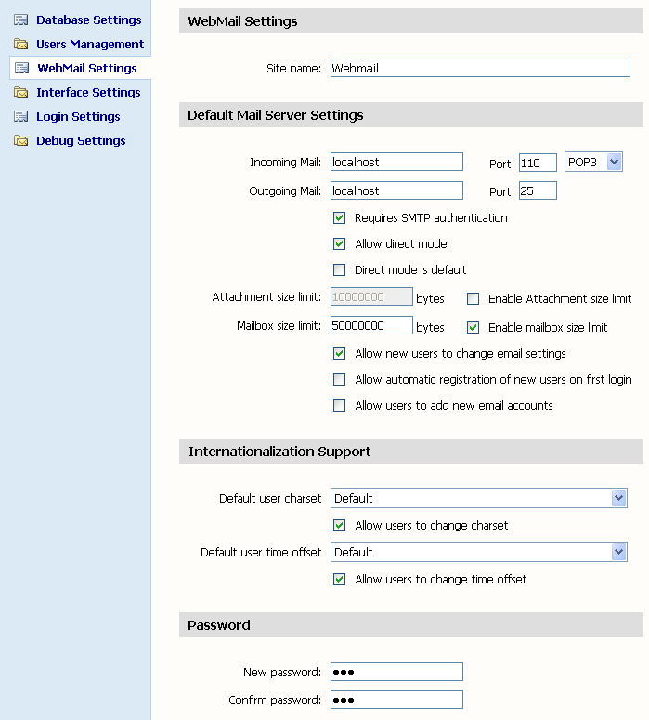Toggle Allow users to change charset
The width and height of the screenshot is (649, 720).
pos(339,526)
